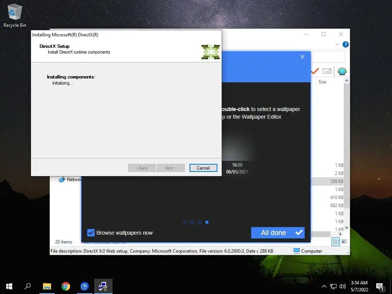
Task: Finish the wallpaper tutorial with All done
Action: click(x=278, y=233)
